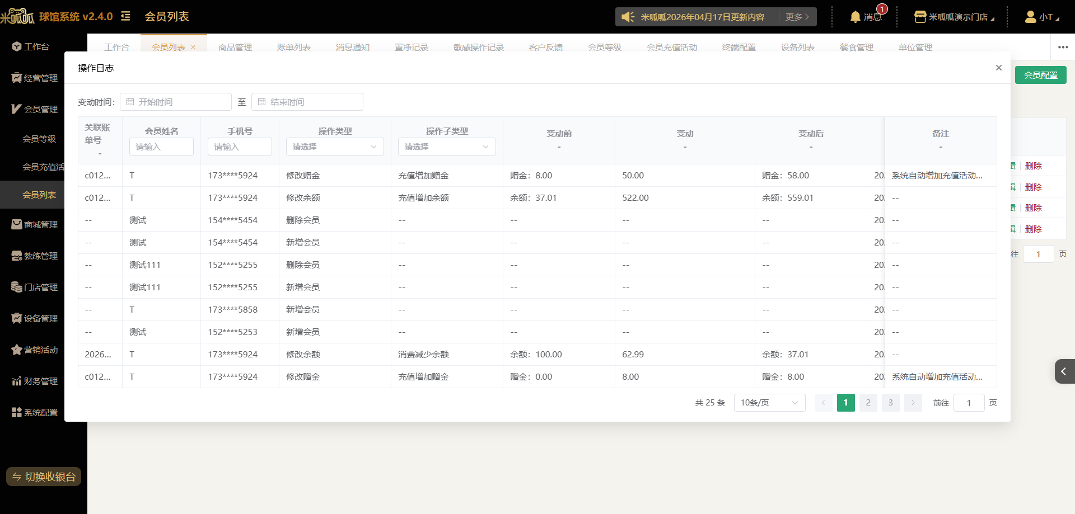Click the 会员管理 sidebar icon
This screenshot has height=514, width=1075.
[16, 109]
